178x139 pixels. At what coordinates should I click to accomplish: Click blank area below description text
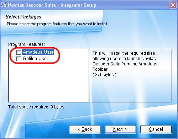(131, 90)
